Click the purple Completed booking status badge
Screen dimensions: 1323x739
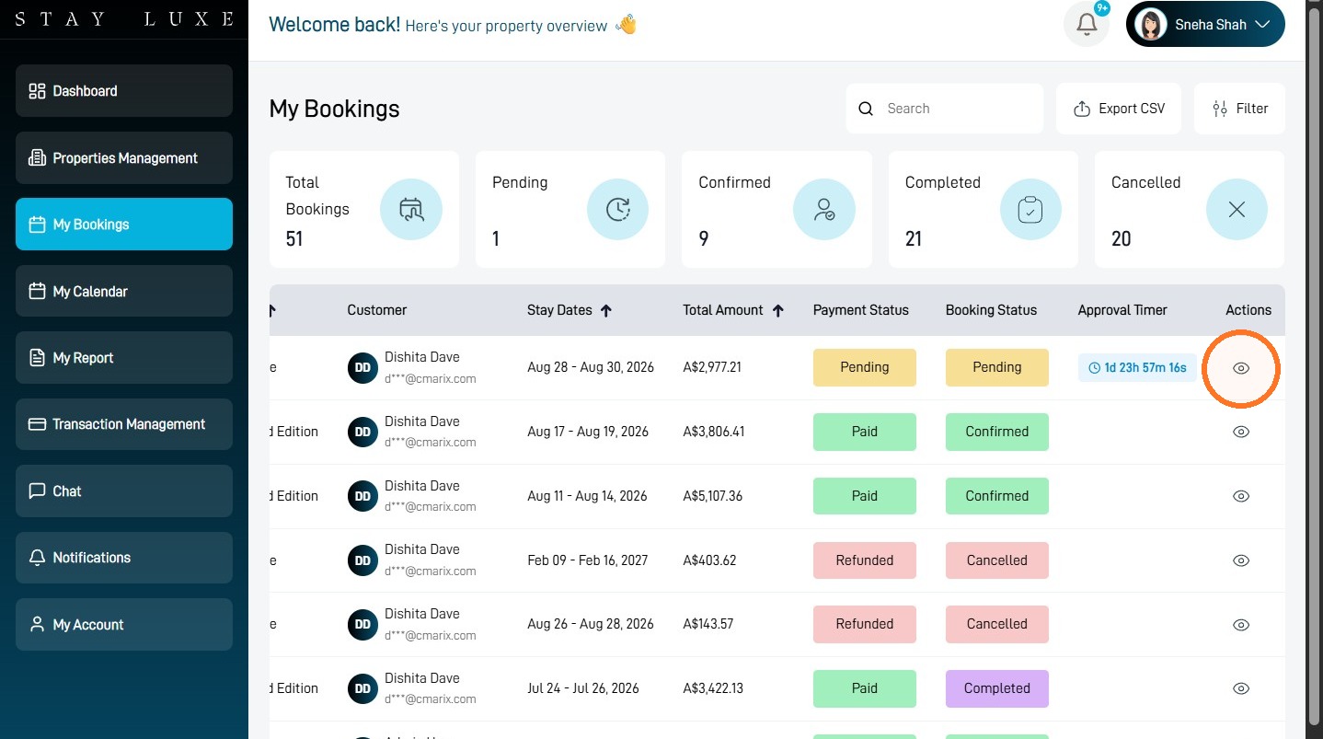(997, 688)
